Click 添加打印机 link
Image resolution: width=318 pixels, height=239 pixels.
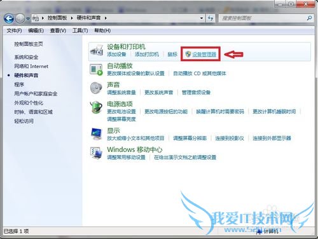pos(147,55)
